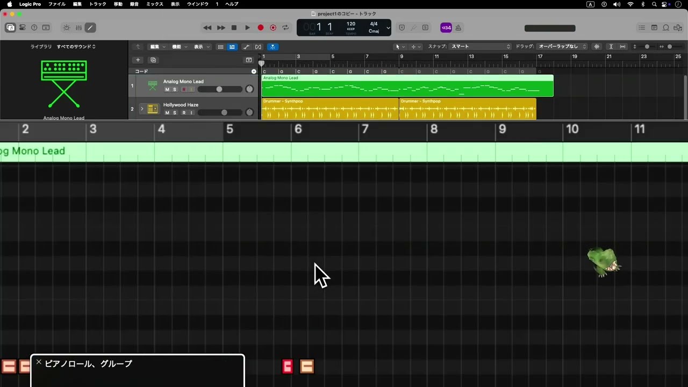
Task: Open Quick Help
Action: coord(34,27)
